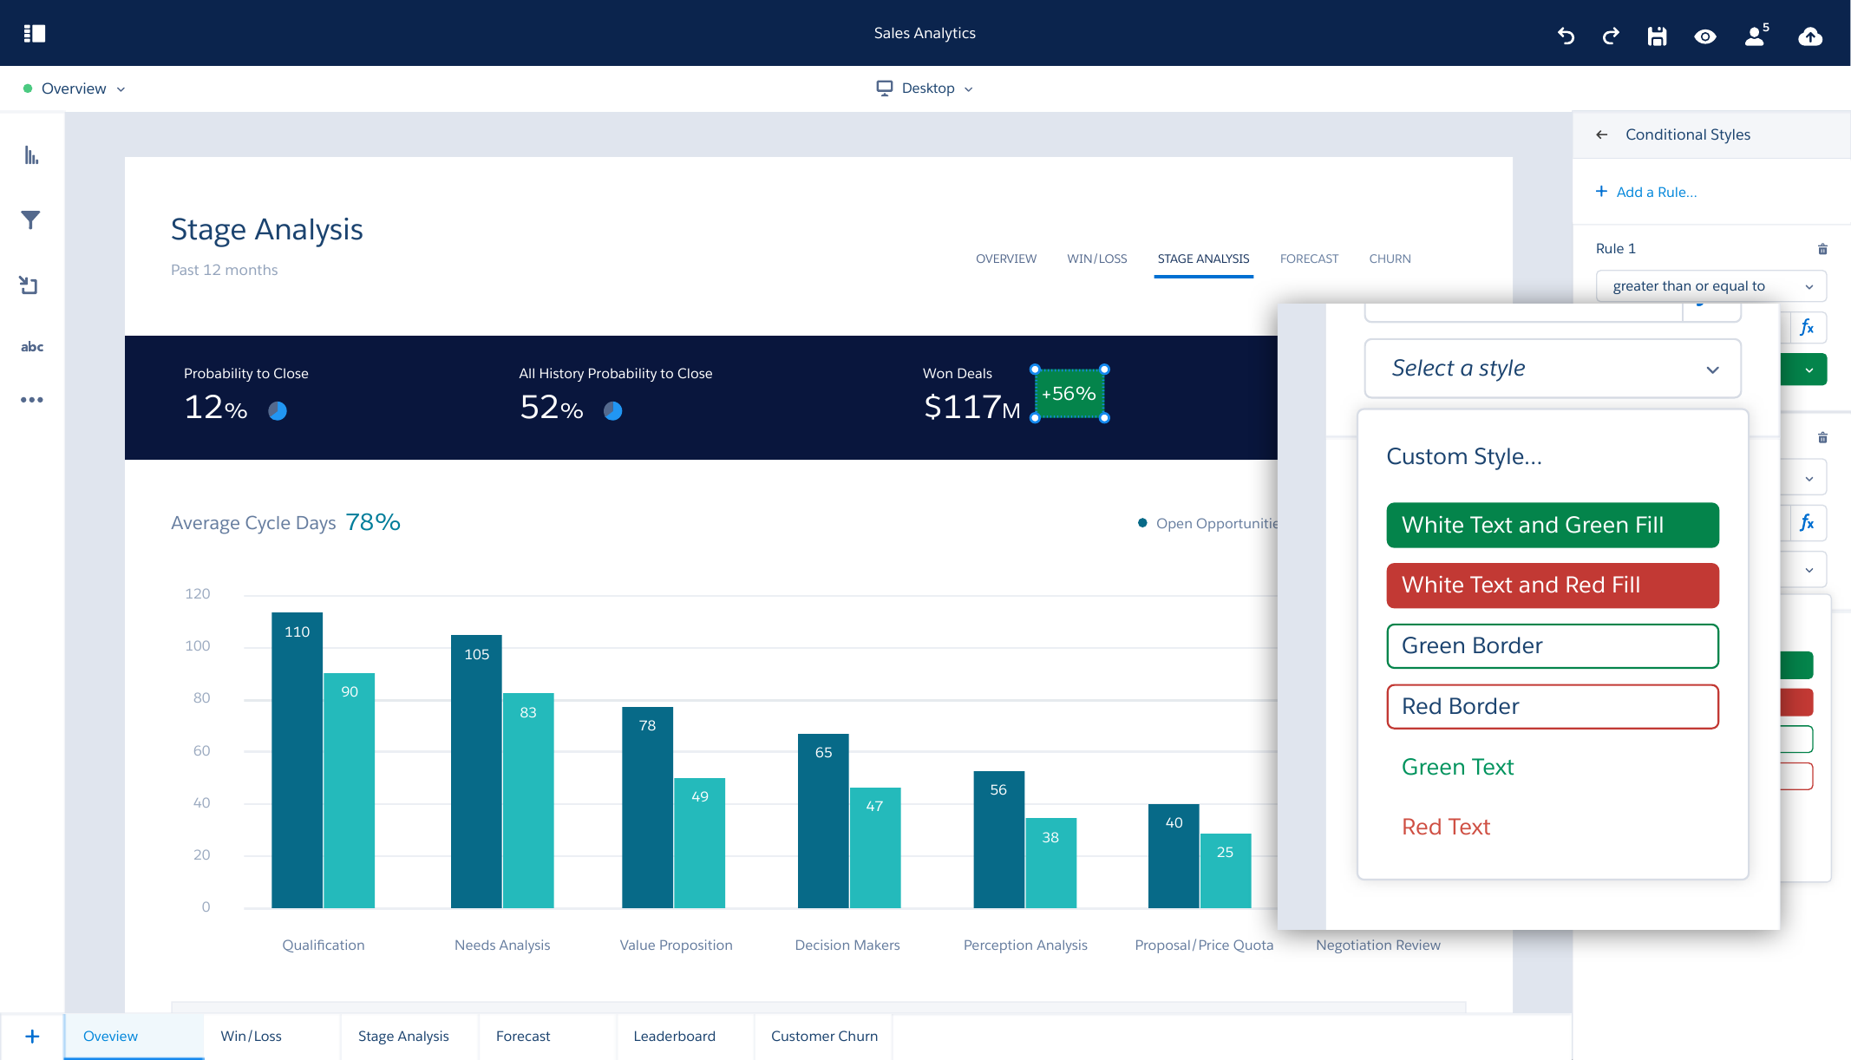Click the Needs Analysis bar labeled 83
This screenshot has width=1851, height=1060.
pyautogui.click(x=528, y=801)
